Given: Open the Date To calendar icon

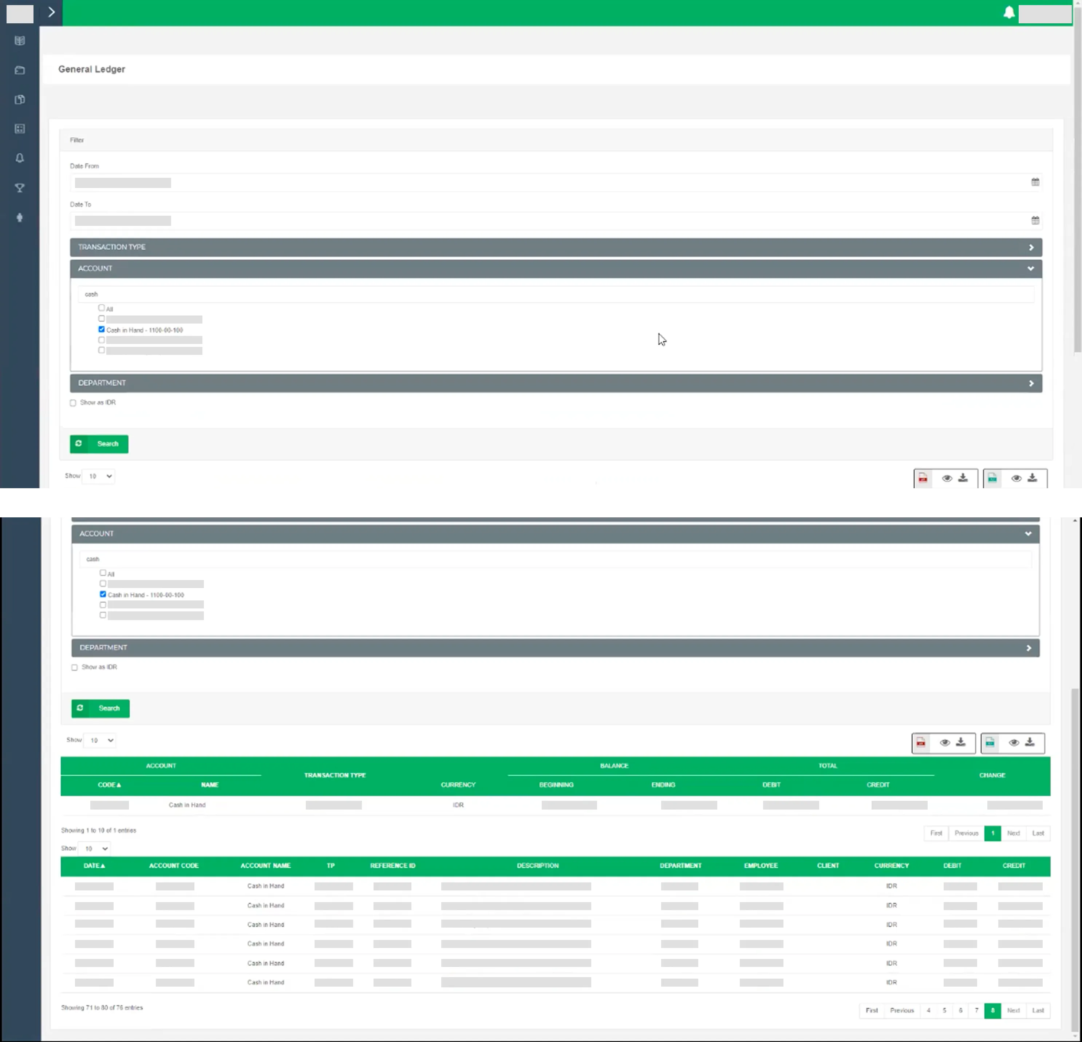Looking at the screenshot, I should 1035,220.
